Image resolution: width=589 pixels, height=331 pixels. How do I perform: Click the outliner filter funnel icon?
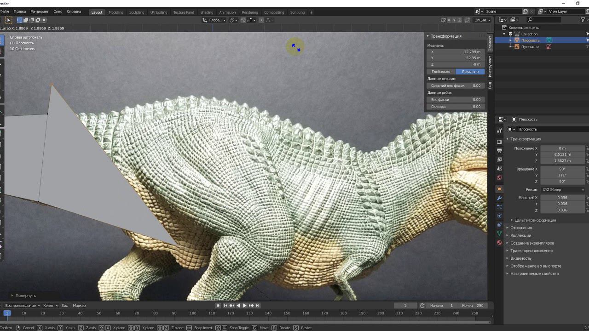coord(583,20)
